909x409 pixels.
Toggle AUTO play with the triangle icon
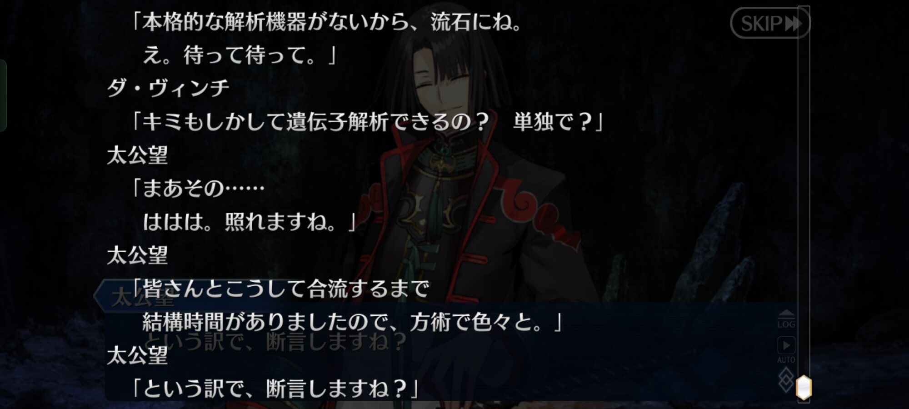coord(786,349)
